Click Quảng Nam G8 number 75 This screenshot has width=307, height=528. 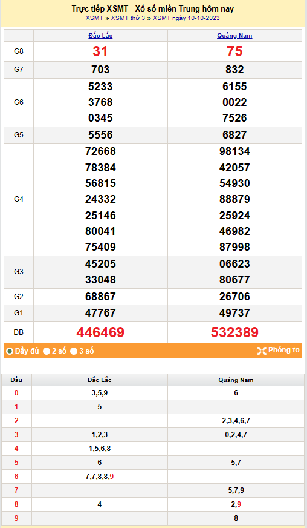click(234, 51)
